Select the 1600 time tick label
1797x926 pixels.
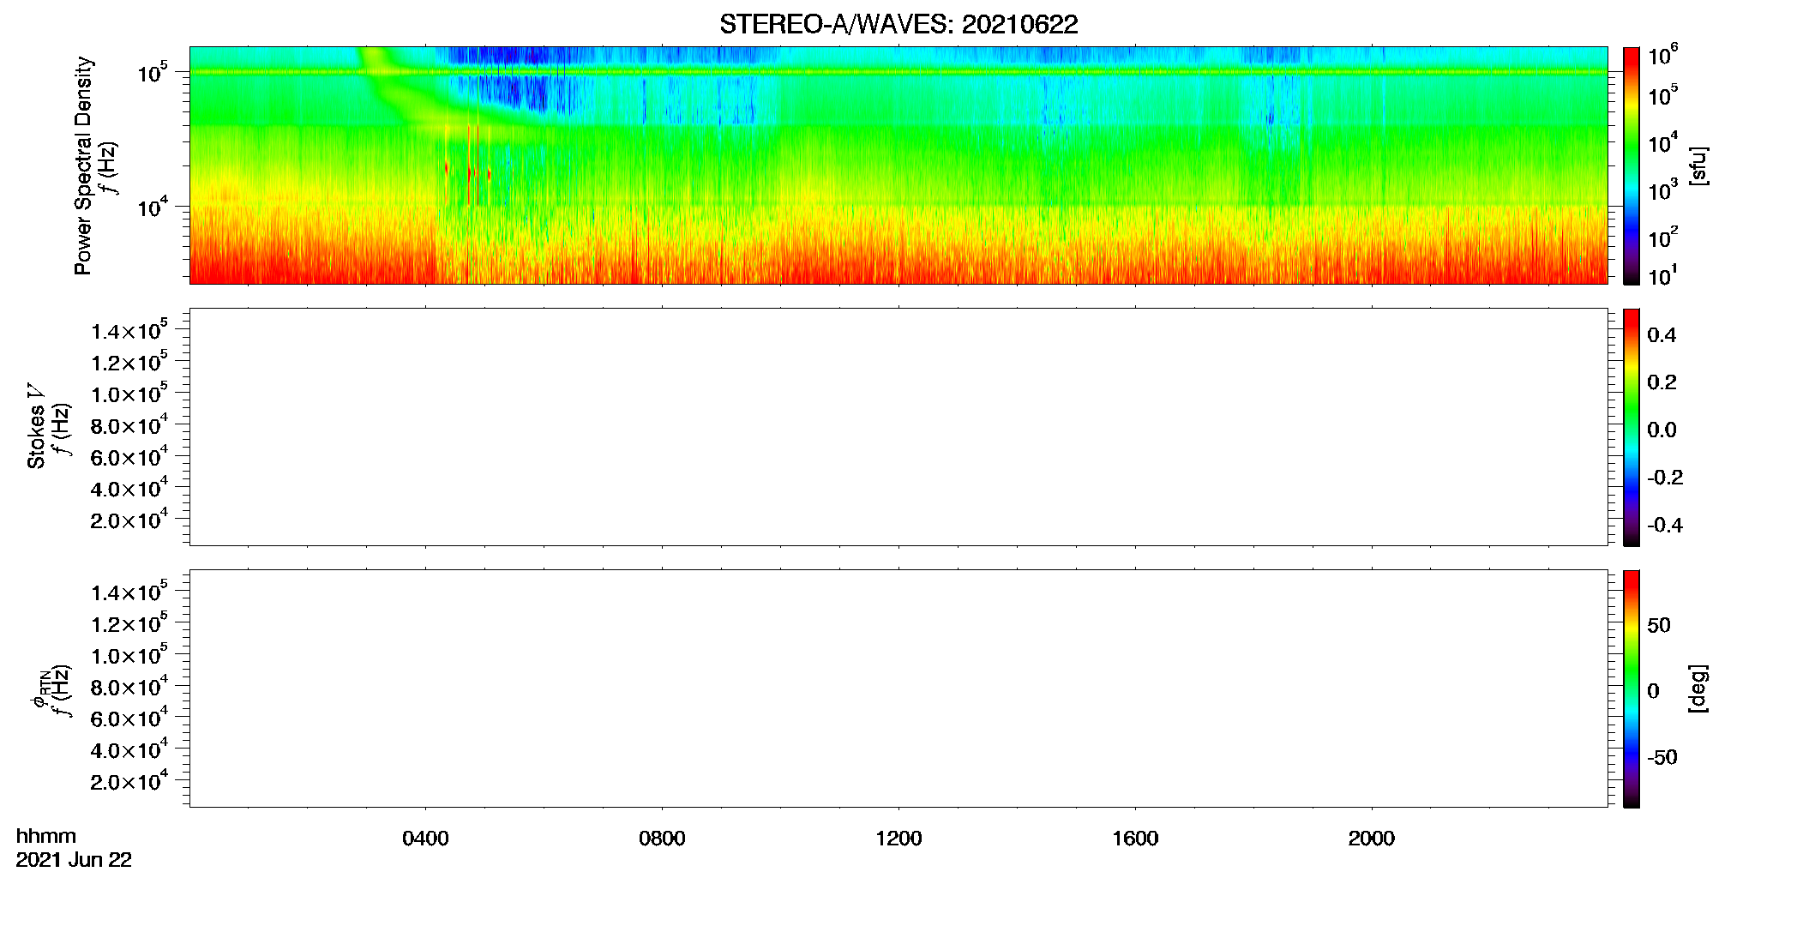point(1135,839)
